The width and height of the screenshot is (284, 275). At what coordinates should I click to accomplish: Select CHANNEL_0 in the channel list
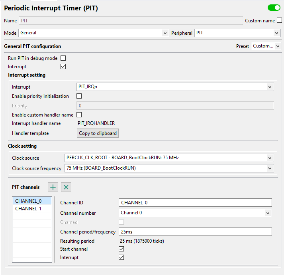coord(28,201)
